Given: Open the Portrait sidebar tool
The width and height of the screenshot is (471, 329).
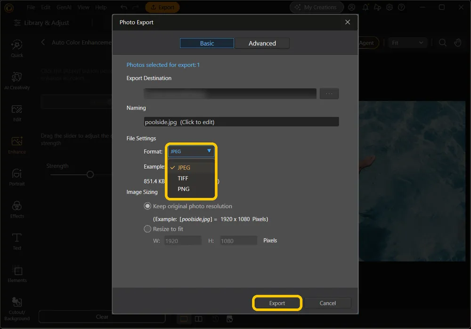Looking at the screenshot, I should tap(17, 177).
